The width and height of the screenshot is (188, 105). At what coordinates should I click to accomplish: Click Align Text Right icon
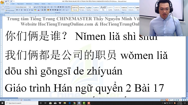point(53,10)
